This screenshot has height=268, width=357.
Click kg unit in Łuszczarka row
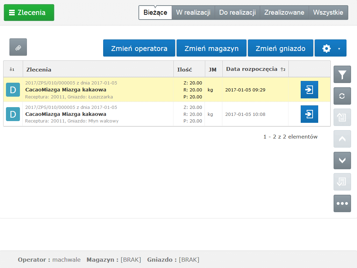(x=210, y=90)
